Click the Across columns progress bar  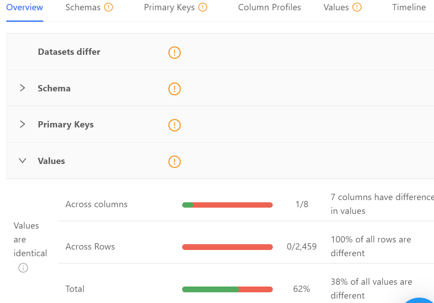[227, 205]
